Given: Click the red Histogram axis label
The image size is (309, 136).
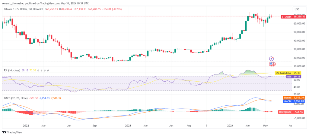Looking at the screenshot, I should pyautogui.click(x=285, y=112).
